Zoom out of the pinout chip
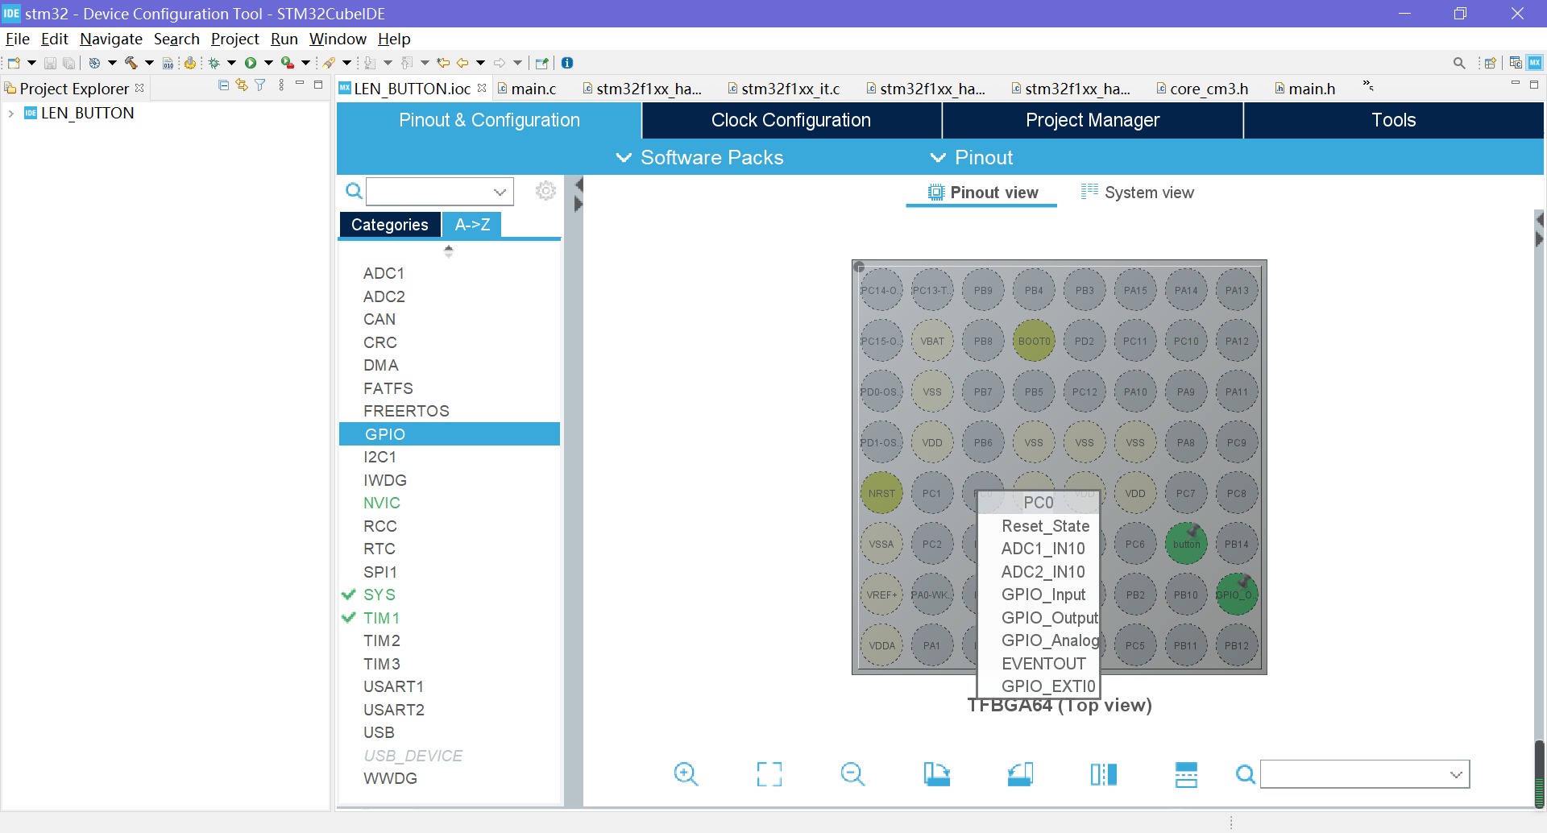1547x833 pixels. (x=852, y=774)
